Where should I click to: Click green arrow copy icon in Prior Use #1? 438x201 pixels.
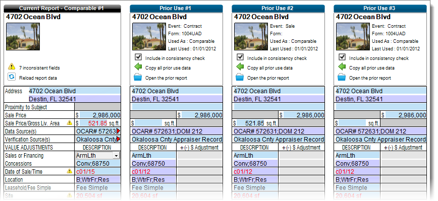pyautogui.click(x=138, y=67)
